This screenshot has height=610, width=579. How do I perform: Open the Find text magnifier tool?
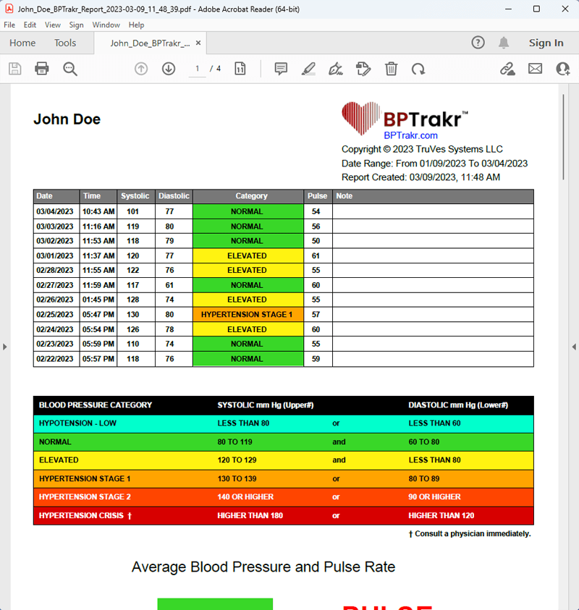pyautogui.click(x=70, y=69)
